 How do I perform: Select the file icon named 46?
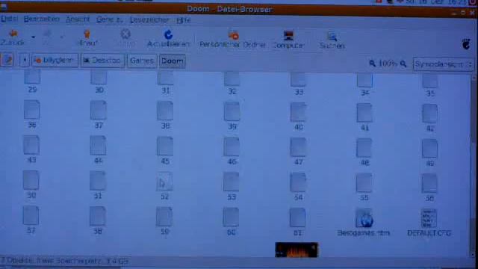(x=232, y=146)
